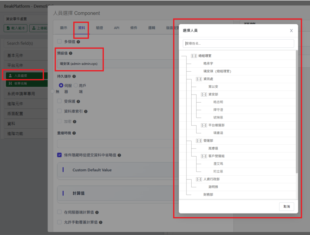Open the help tooltip for 重繪時機
This screenshot has width=310, height=235.
click(74, 133)
